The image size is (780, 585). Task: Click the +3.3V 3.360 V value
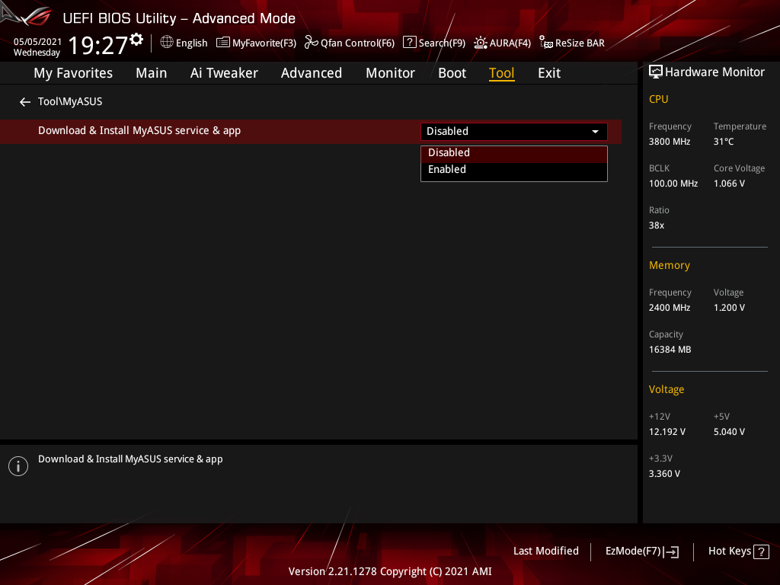pos(664,474)
